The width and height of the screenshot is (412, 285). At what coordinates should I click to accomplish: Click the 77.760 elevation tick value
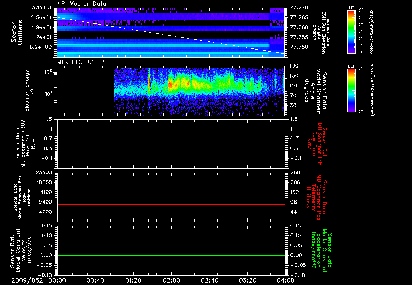point(299,27)
